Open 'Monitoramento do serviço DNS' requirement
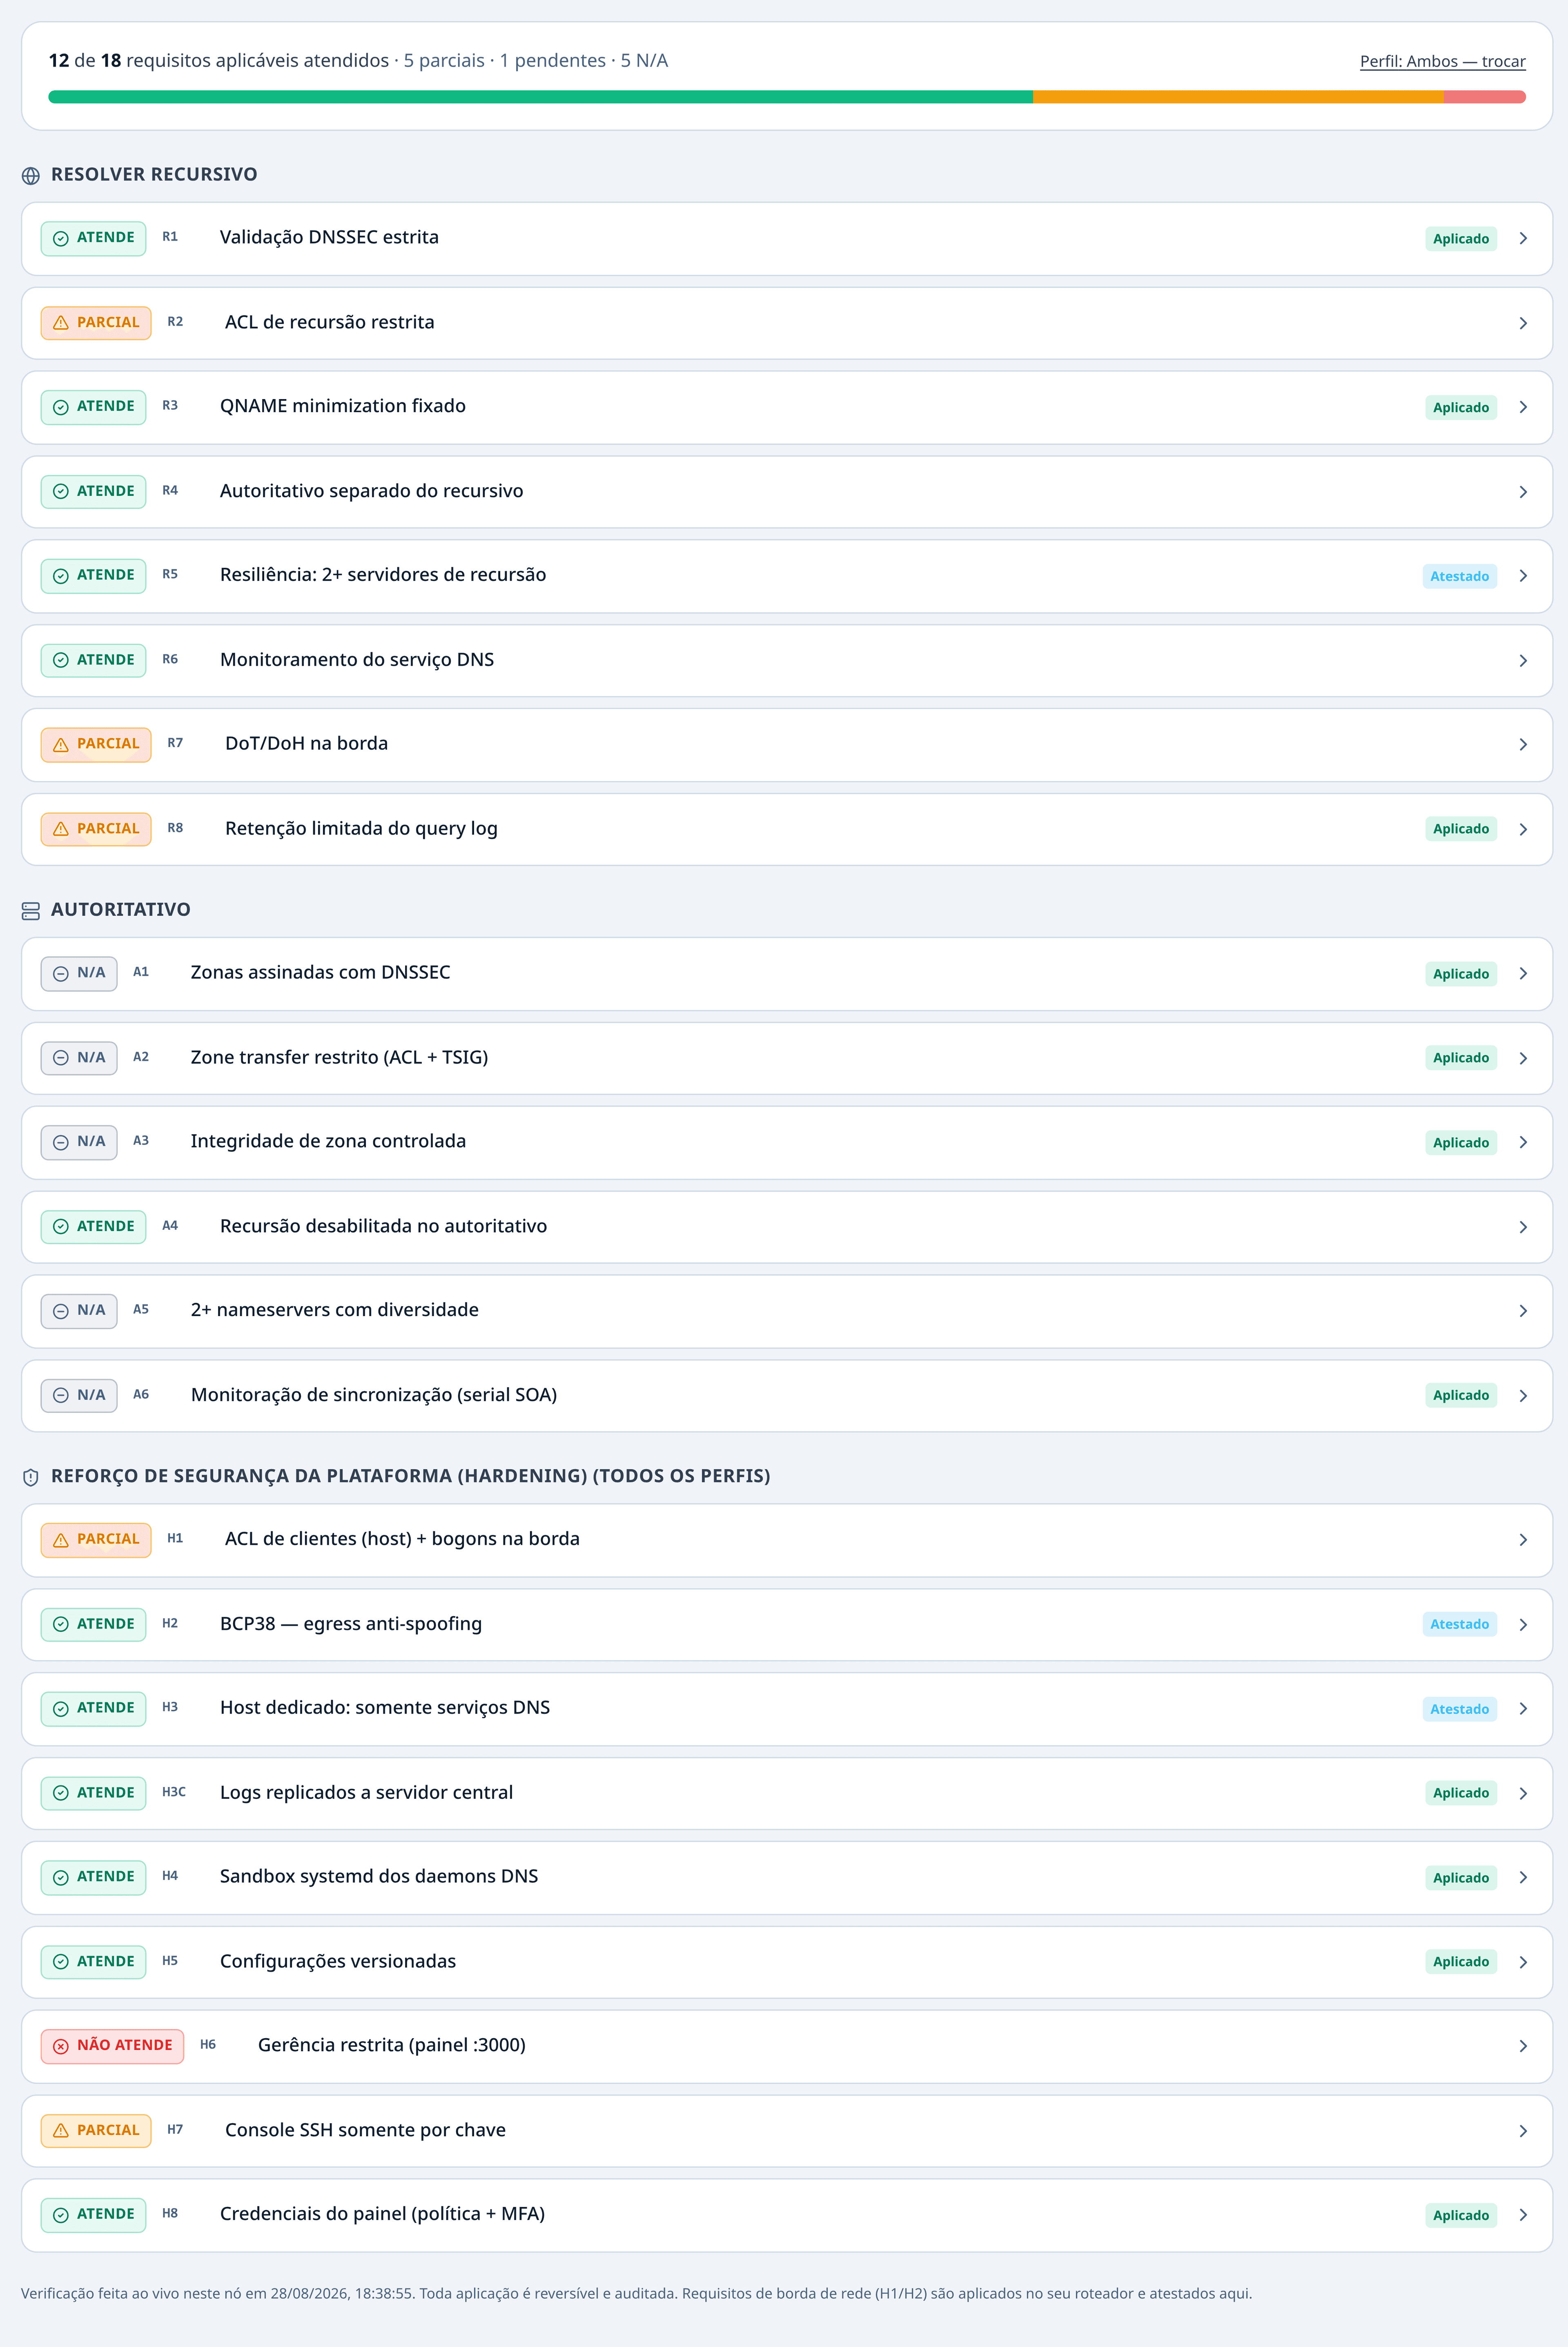 coord(787,660)
